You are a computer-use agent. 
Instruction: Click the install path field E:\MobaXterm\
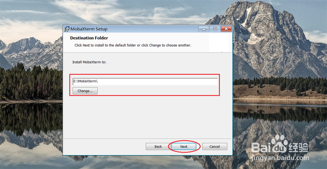[145, 81]
